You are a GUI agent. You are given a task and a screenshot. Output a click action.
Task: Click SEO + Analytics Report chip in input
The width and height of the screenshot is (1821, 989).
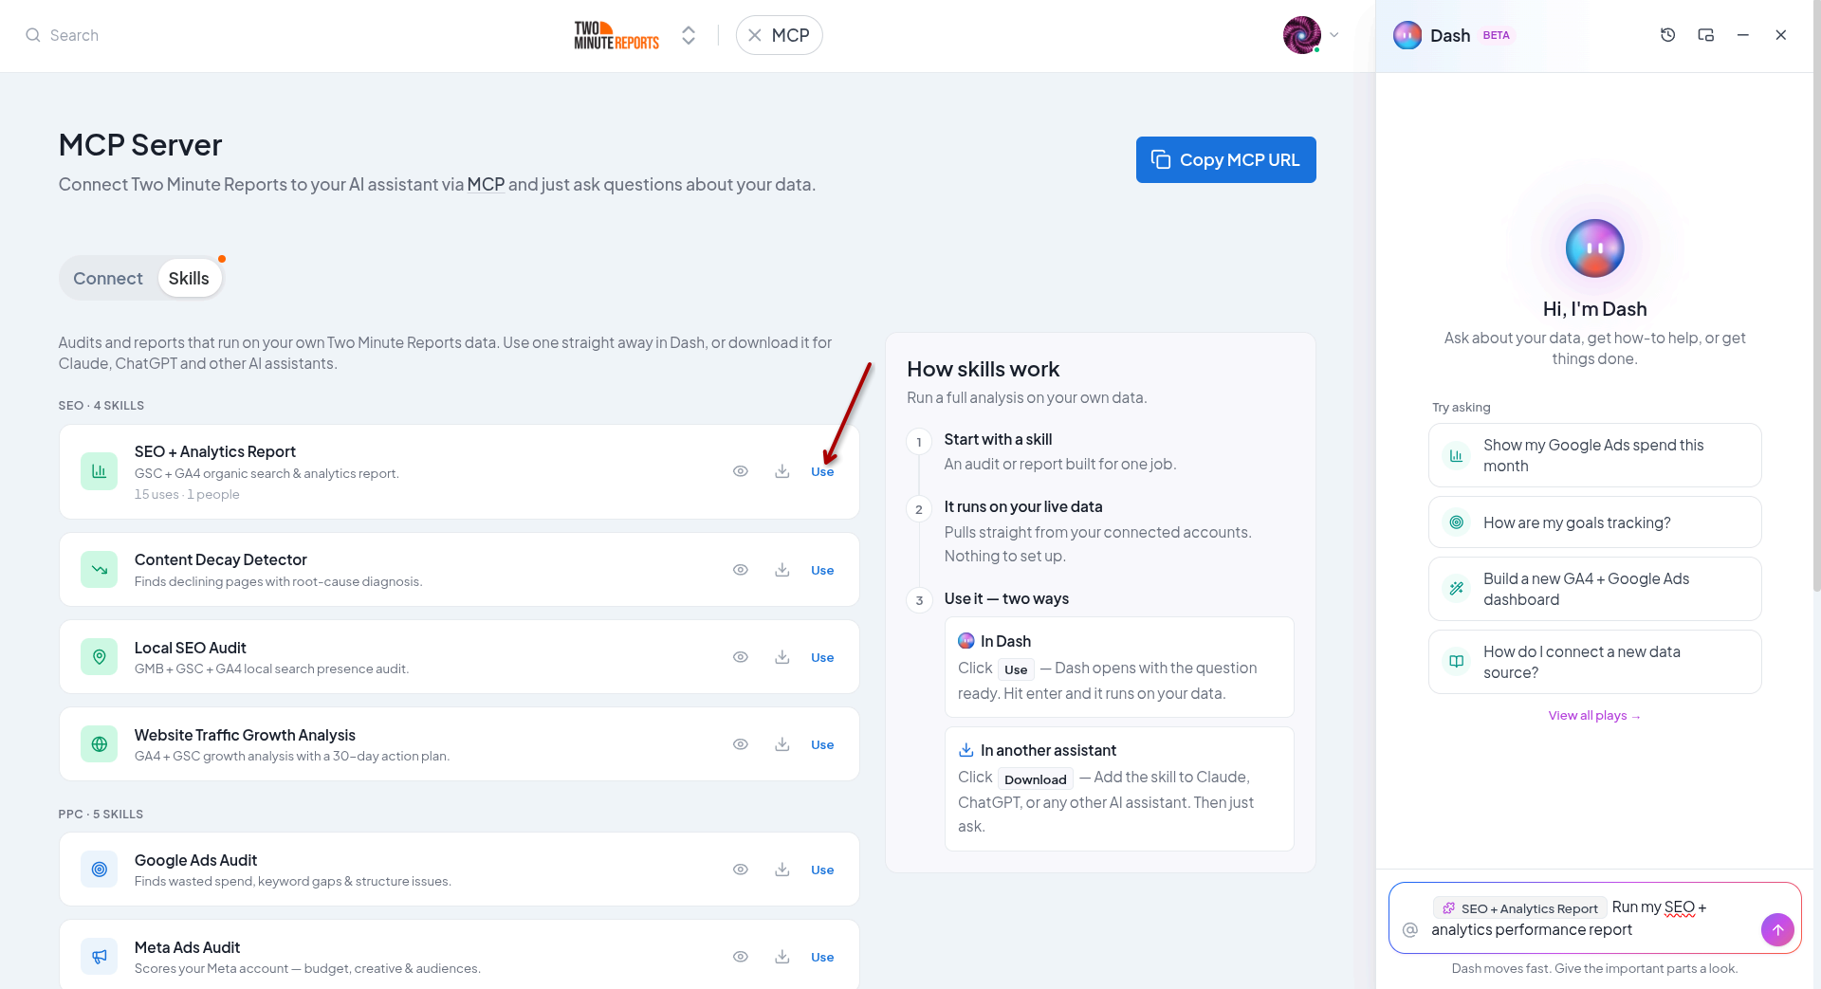point(1519,907)
